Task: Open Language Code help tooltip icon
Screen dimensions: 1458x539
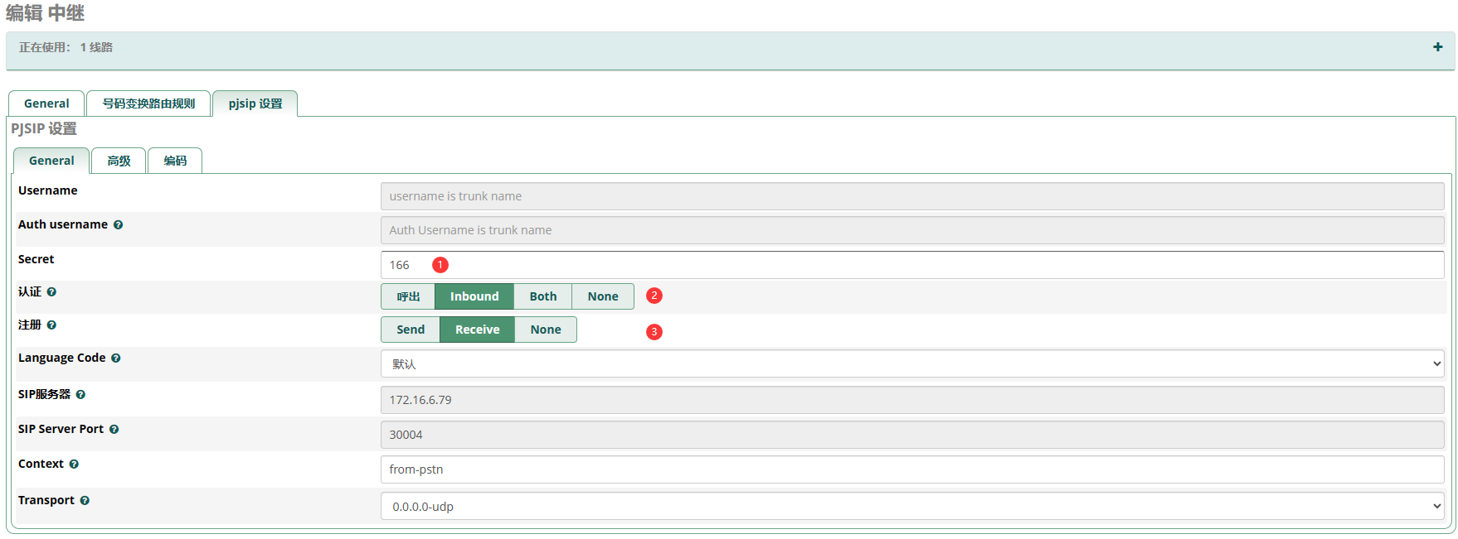Action: pyautogui.click(x=115, y=359)
